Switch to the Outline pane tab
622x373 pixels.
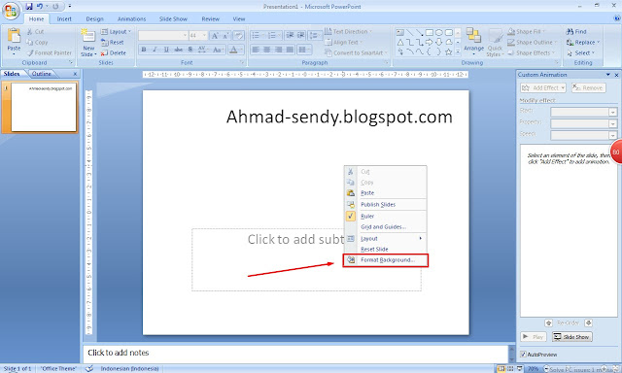[x=42, y=74]
